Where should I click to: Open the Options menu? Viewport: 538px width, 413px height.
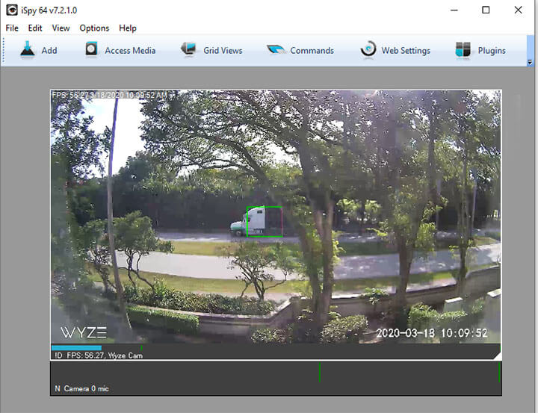click(x=94, y=28)
